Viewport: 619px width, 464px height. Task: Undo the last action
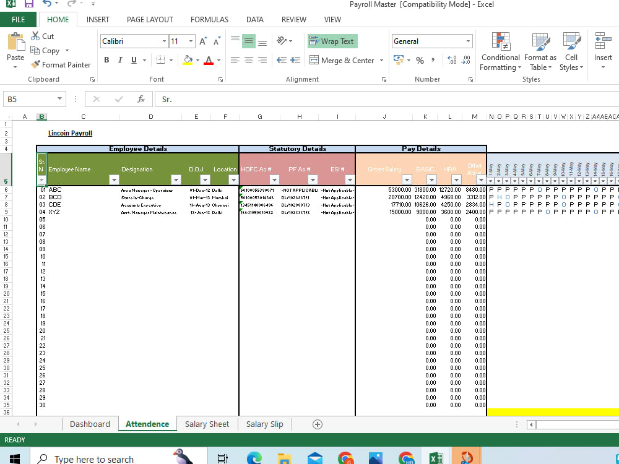pyautogui.click(x=47, y=4)
